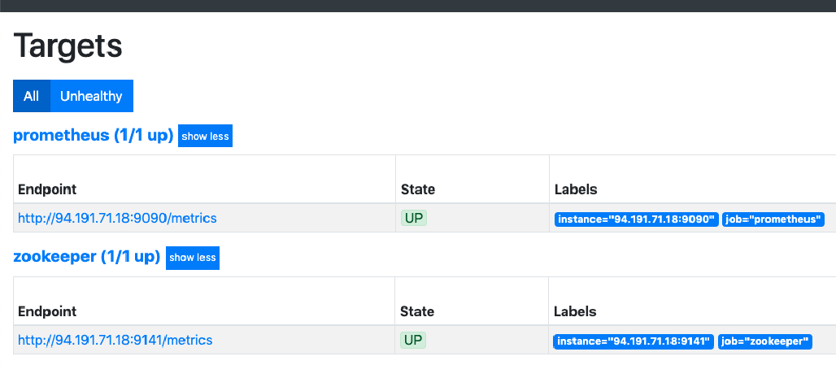The width and height of the screenshot is (836, 378).
Task: Click the UP state badge for zookeeper
Action: tap(413, 340)
